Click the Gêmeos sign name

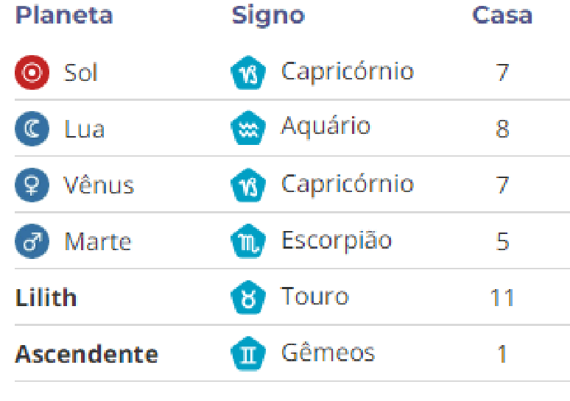[328, 353]
